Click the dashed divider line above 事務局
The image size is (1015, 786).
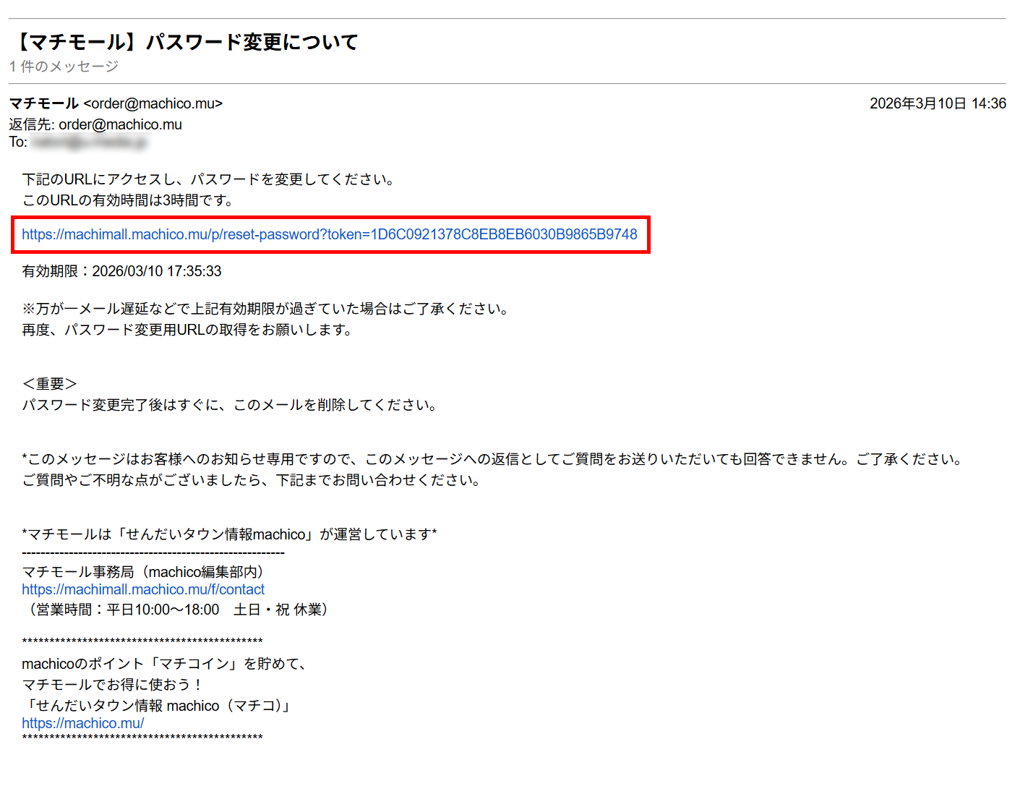click(153, 552)
